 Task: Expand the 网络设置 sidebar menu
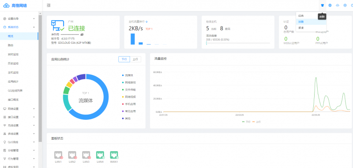point(19,109)
